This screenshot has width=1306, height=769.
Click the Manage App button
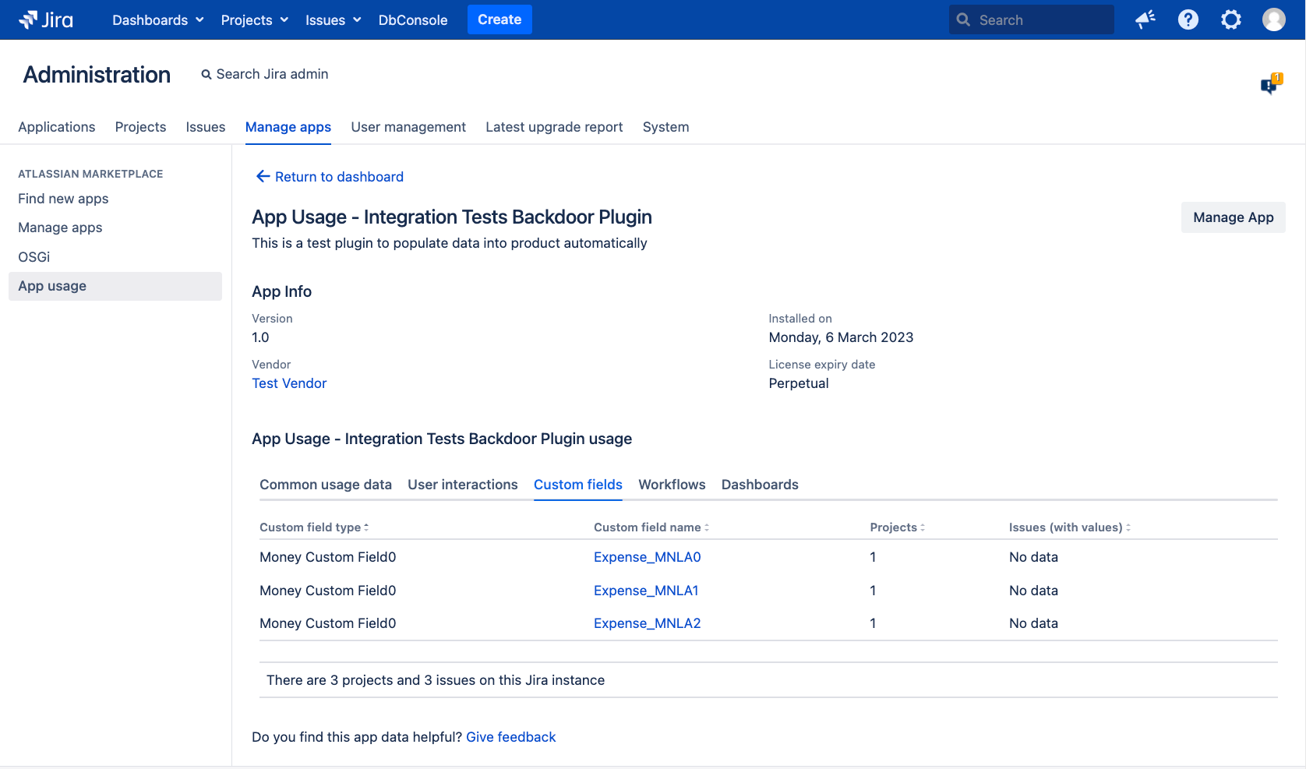point(1233,217)
